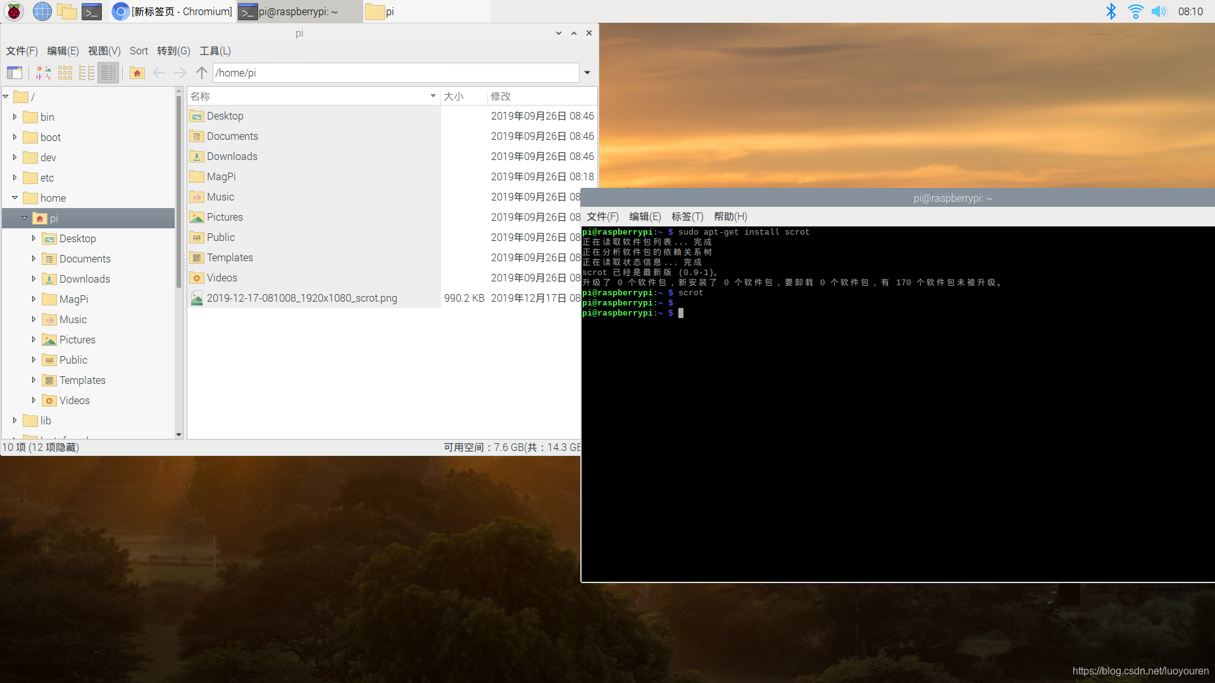The height and width of the screenshot is (683, 1215).
Task: Open Bluetooth tray menu
Action: click(x=1111, y=11)
